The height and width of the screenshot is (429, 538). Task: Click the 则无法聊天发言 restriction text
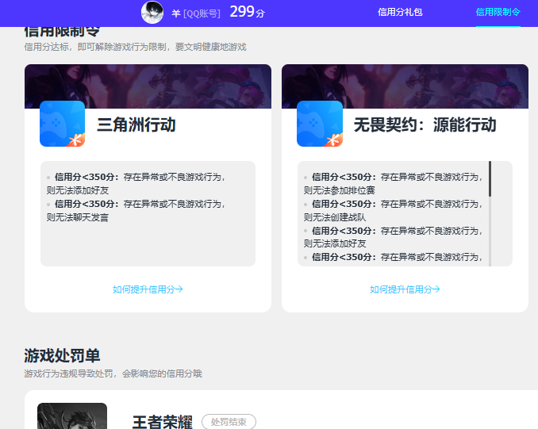click(x=78, y=217)
